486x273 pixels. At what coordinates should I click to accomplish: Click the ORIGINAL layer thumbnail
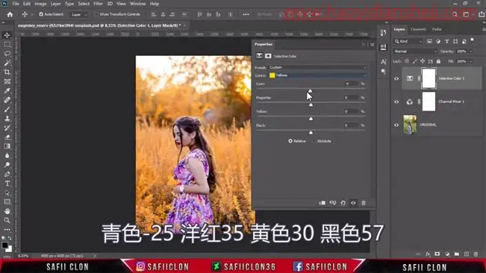[409, 124]
